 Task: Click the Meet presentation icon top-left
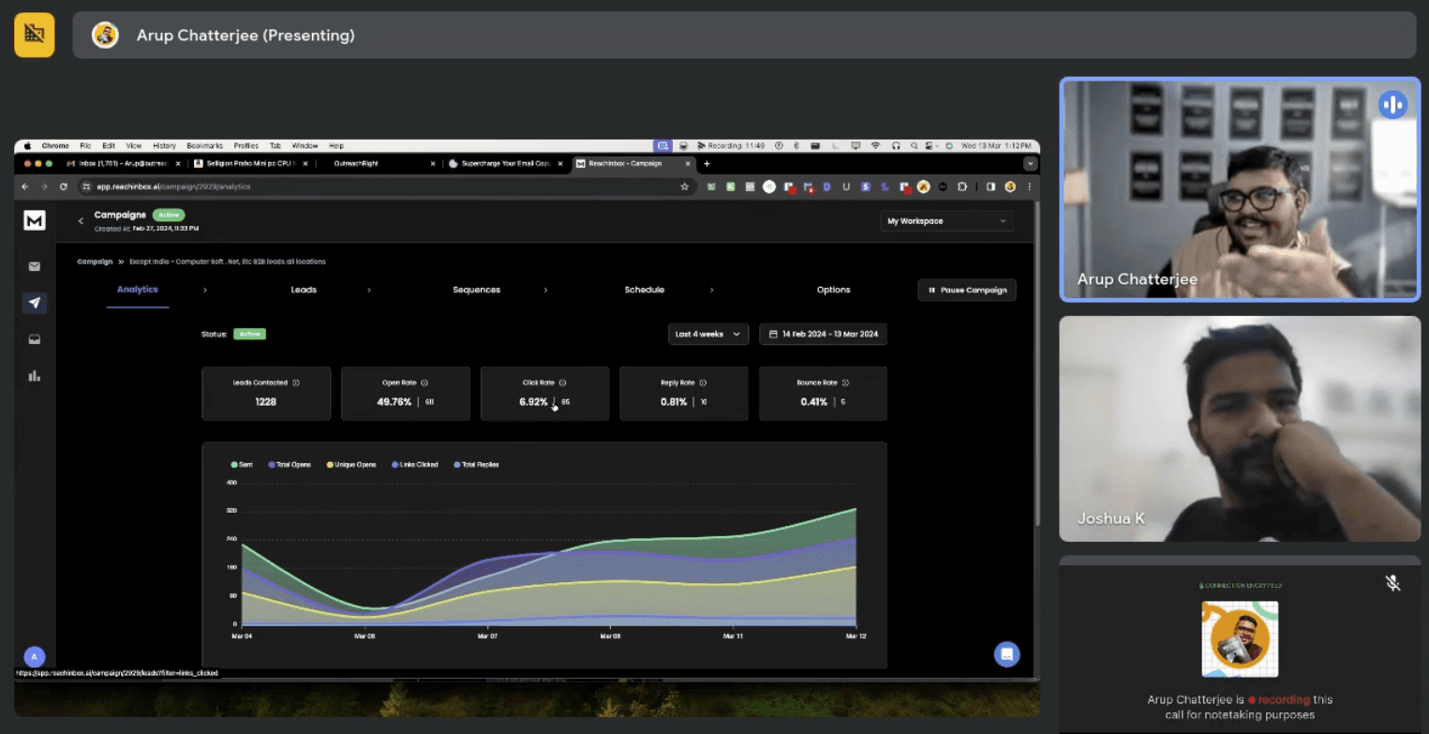pos(35,35)
